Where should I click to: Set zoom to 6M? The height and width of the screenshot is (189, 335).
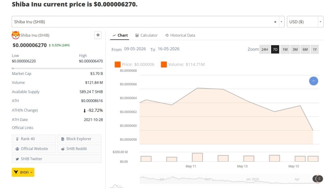pyautogui.click(x=305, y=49)
